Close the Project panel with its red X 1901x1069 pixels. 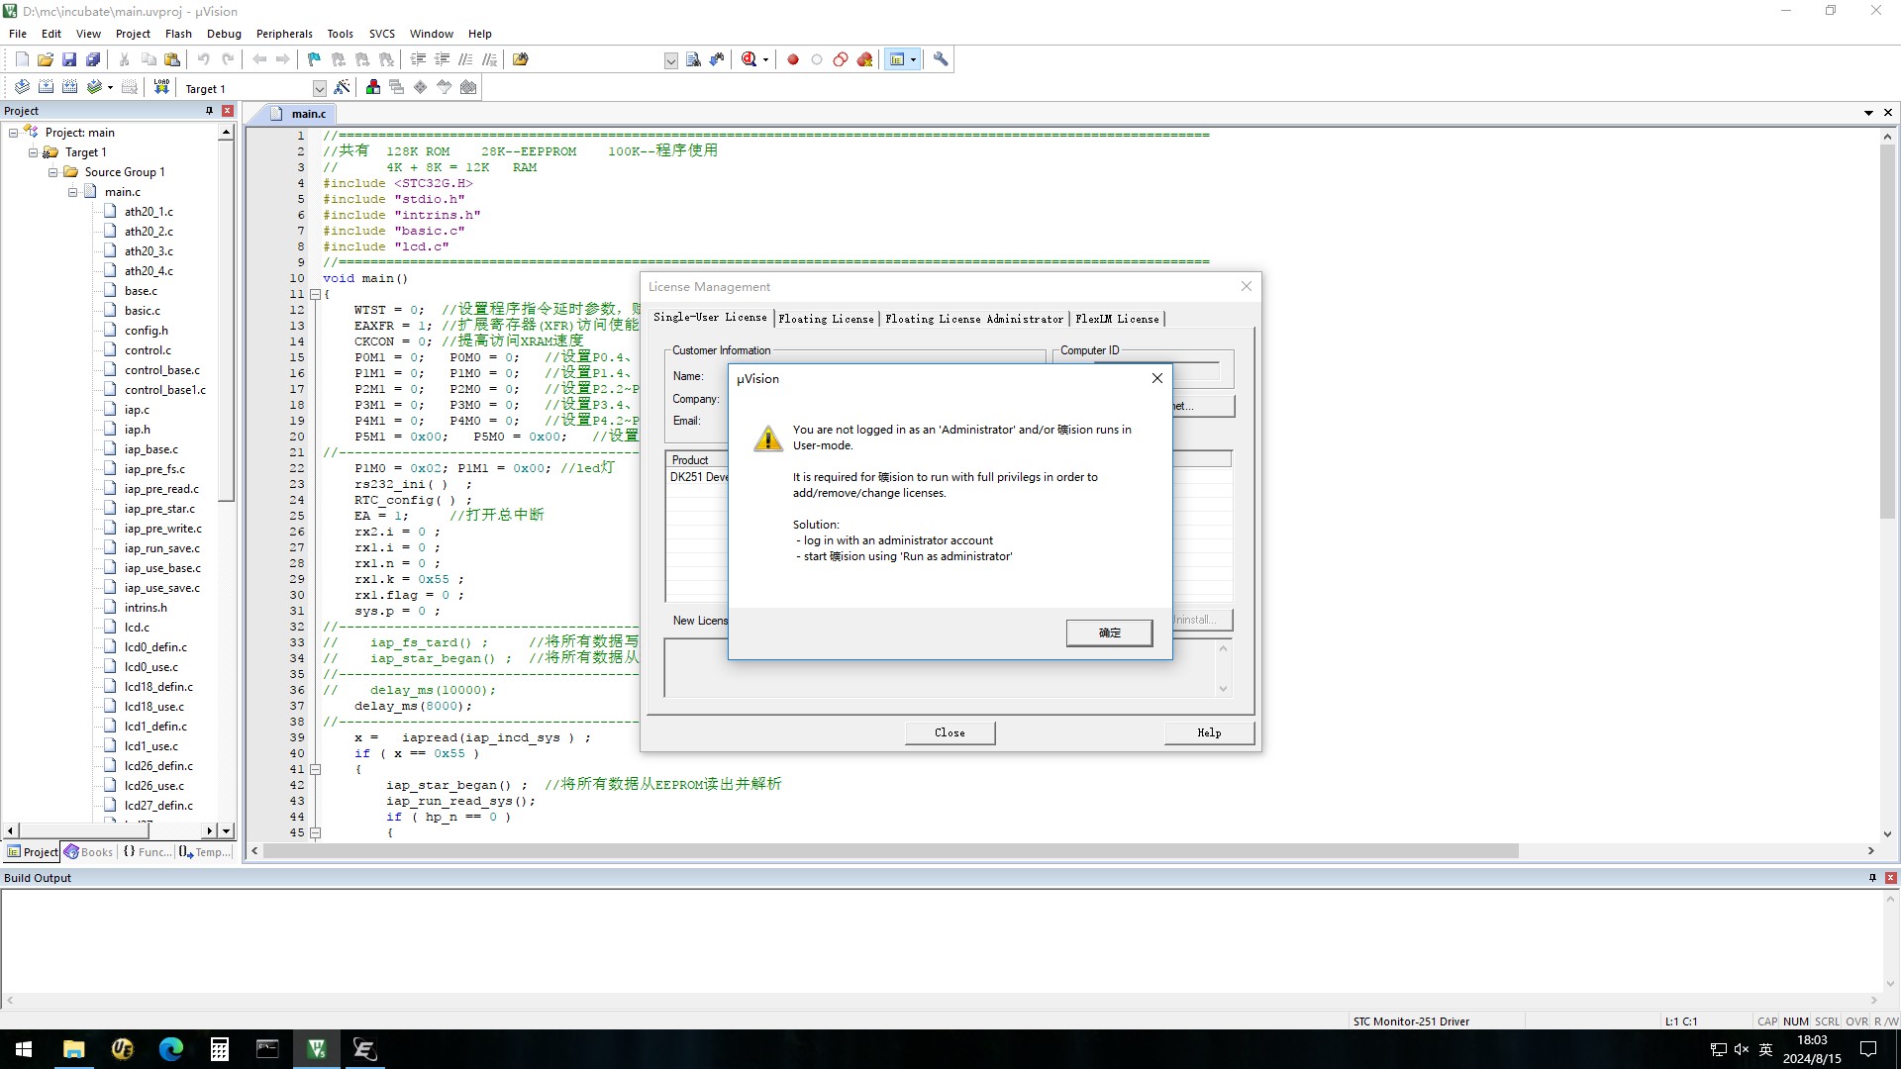click(x=228, y=111)
